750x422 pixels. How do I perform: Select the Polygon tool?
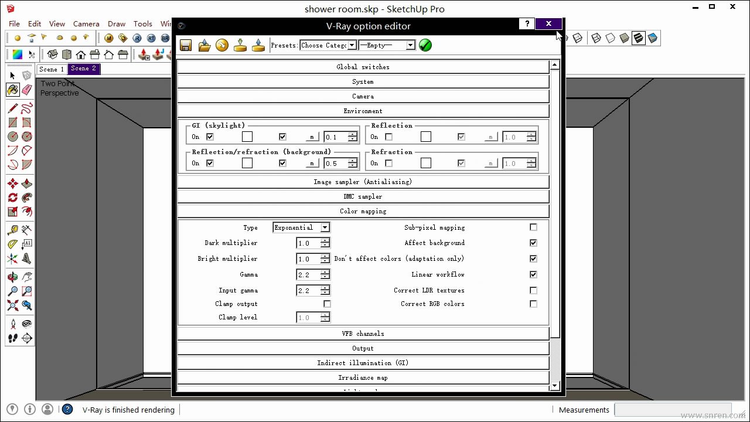(26, 137)
